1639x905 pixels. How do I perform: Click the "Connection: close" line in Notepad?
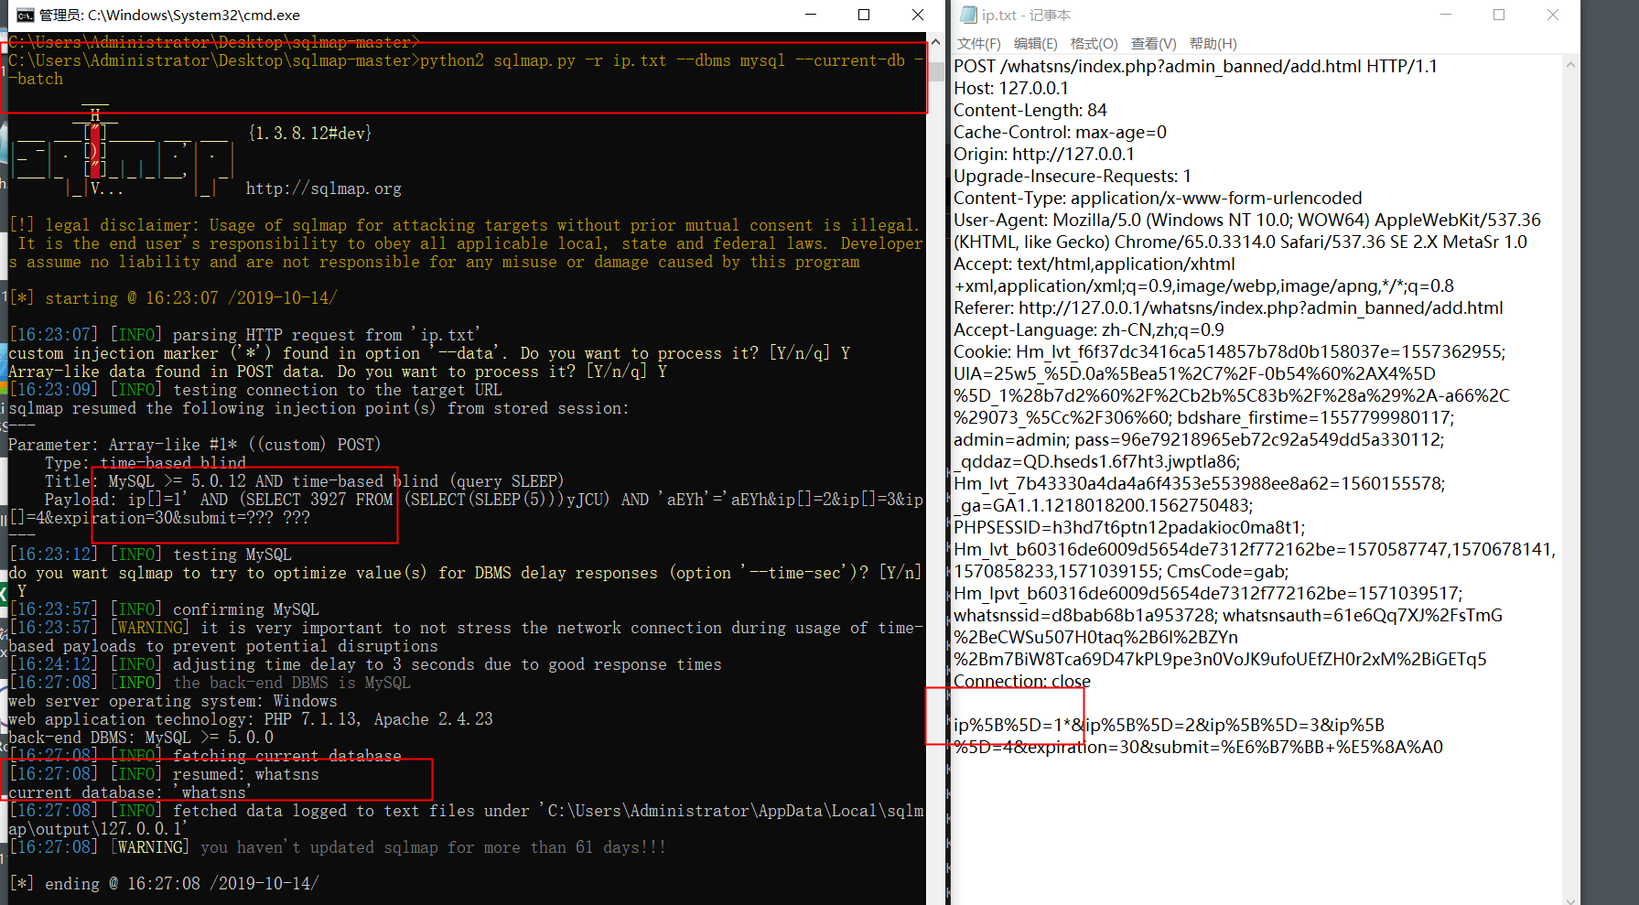coord(1022,681)
